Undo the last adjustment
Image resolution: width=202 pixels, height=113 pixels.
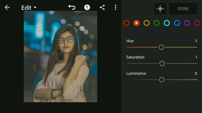(72, 7)
